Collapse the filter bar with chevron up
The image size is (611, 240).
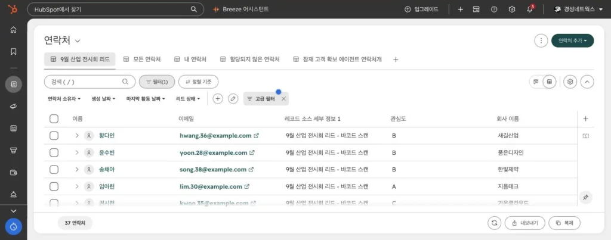coord(587,82)
